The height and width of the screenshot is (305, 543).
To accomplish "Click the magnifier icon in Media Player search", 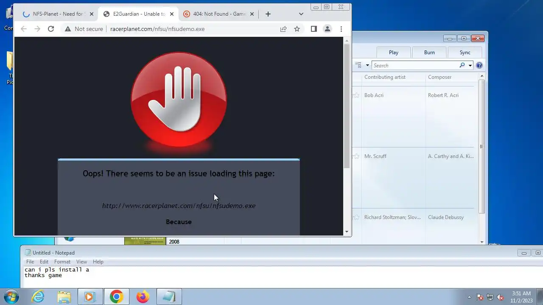I will click(x=462, y=65).
